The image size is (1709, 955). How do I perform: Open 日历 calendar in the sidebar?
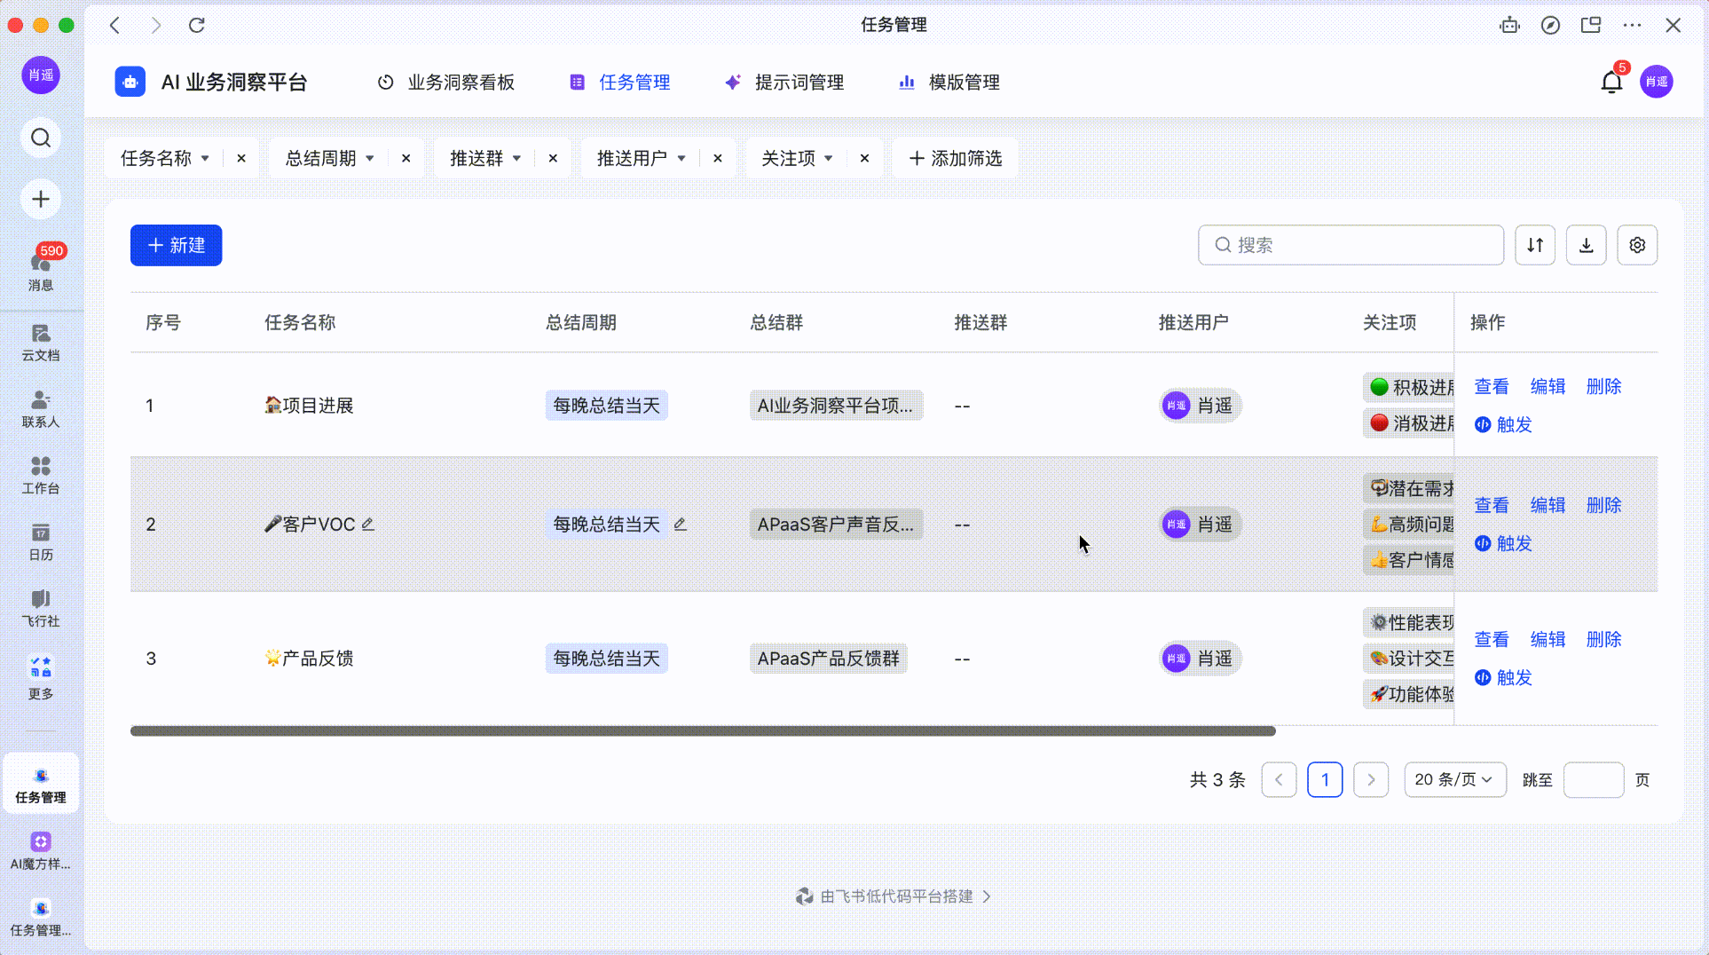pyautogui.click(x=41, y=541)
